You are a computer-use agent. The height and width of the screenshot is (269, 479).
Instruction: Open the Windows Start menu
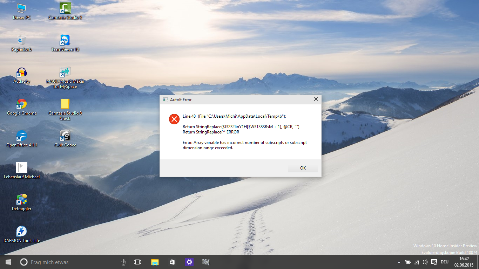coord(8,262)
